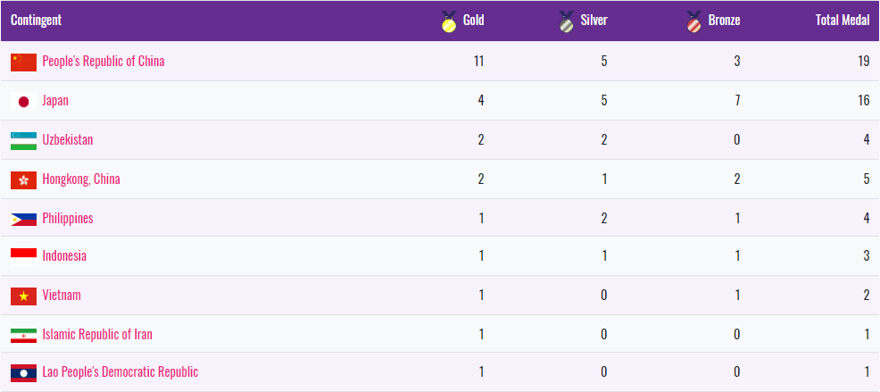This screenshot has height=392, width=880.
Task: Click the Philippines flag icon
Action: pyautogui.click(x=24, y=219)
